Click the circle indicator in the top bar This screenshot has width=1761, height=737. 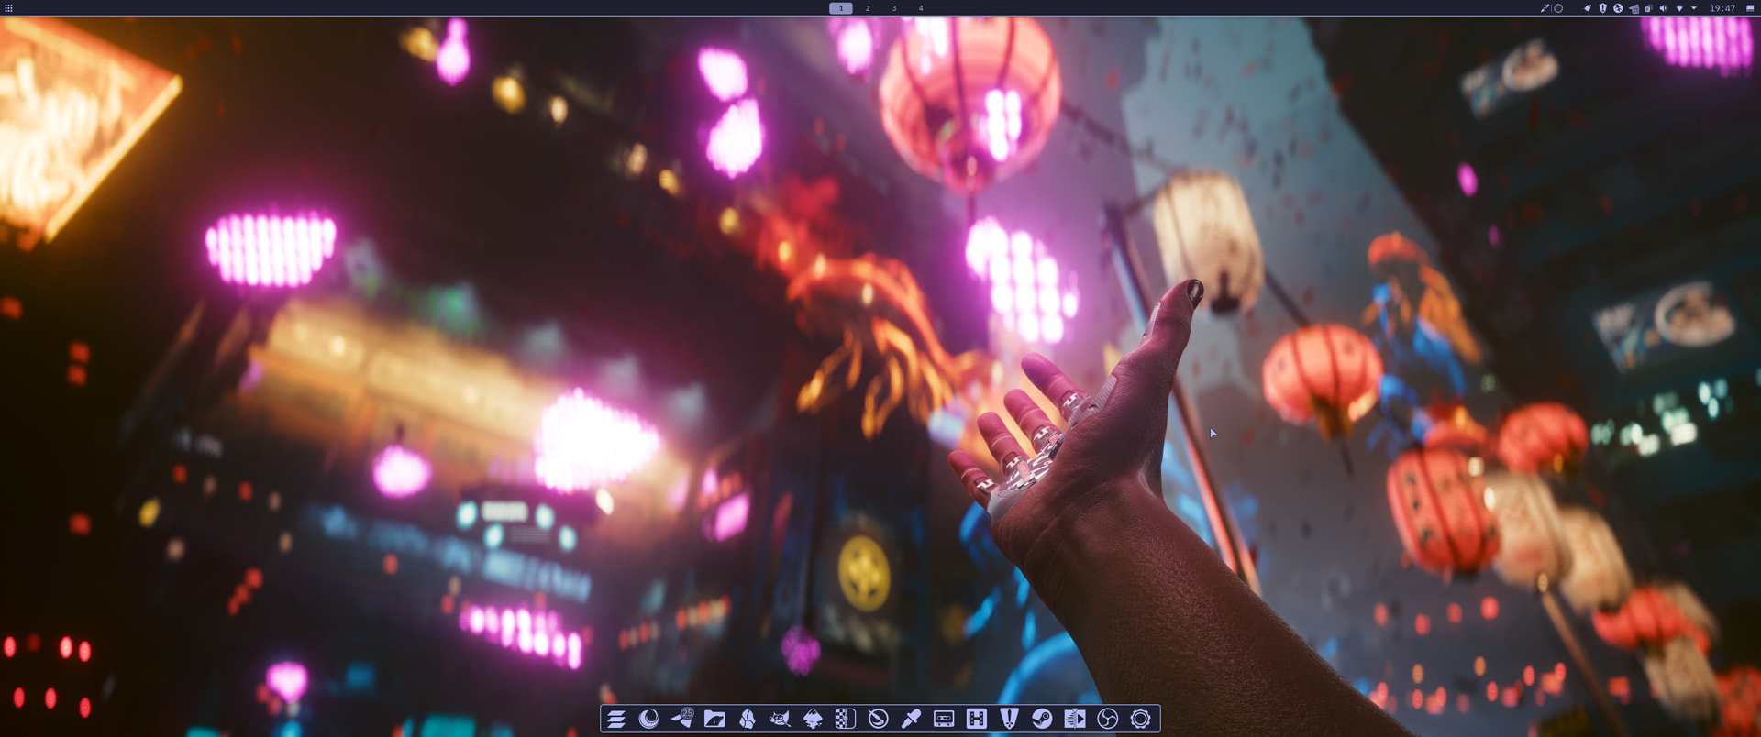pos(1557,8)
